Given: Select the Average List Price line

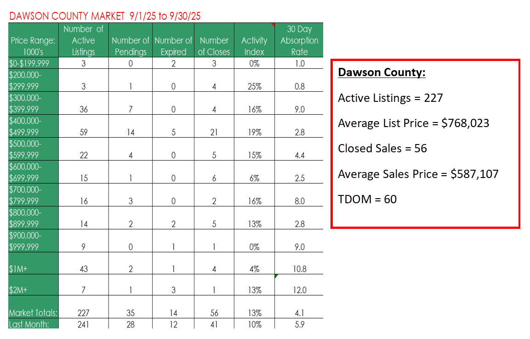Looking at the screenshot, I should (x=413, y=123).
